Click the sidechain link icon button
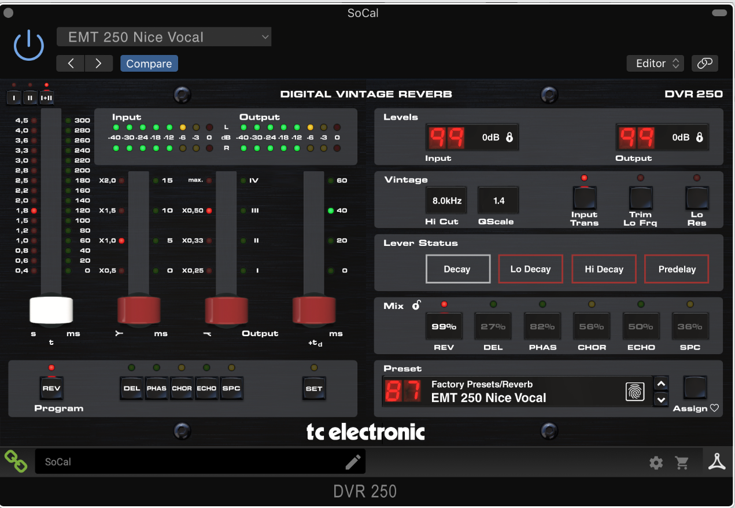The height and width of the screenshot is (508, 735). tap(704, 64)
